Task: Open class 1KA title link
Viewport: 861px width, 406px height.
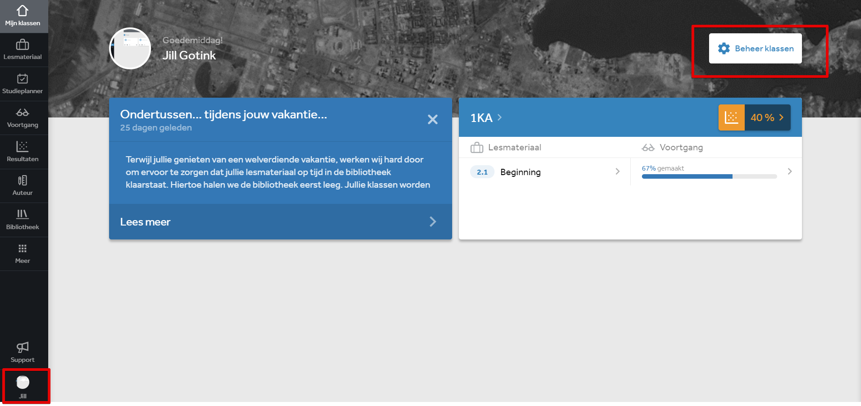Action: tap(481, 118)
